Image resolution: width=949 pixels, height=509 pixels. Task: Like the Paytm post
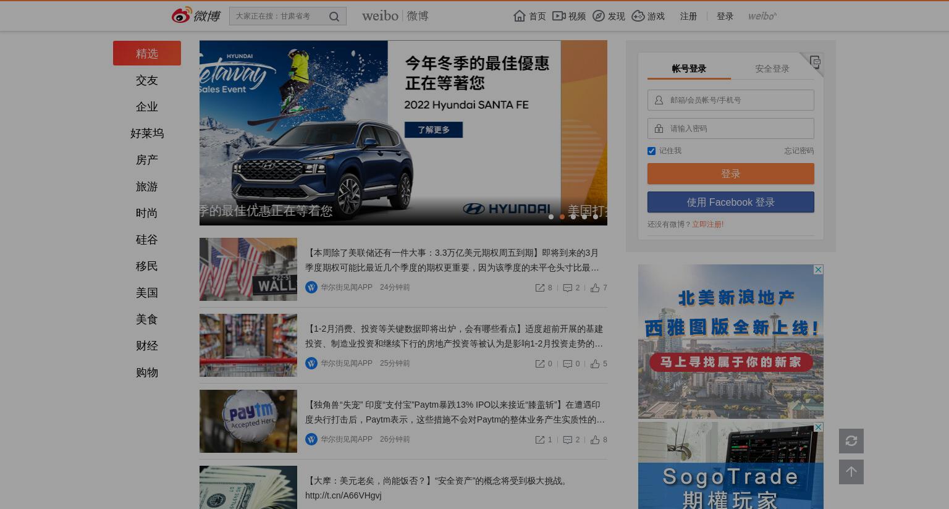[x=595, y=440]
